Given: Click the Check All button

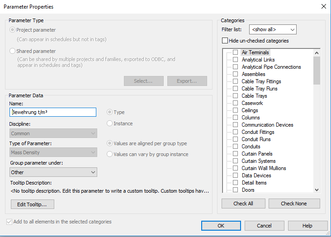Looking at the screenshot, I should pos(243,204).
